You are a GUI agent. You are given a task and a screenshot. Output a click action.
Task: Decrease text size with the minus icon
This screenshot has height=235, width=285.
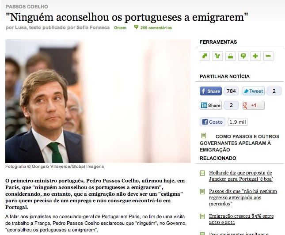click(x=268, y=56)
